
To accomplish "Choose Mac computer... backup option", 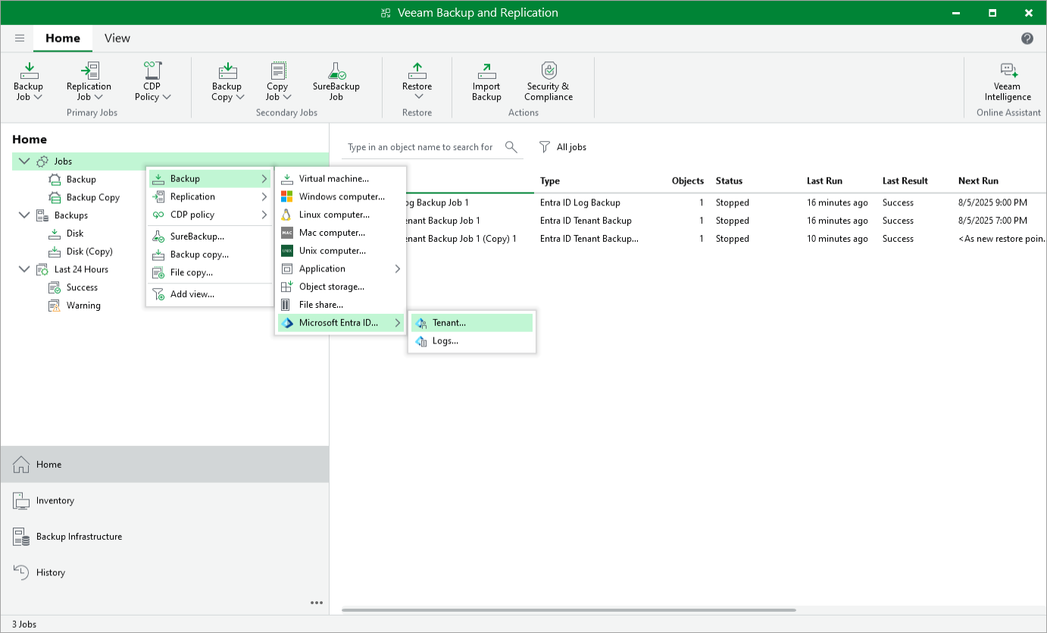I will 341,233.
